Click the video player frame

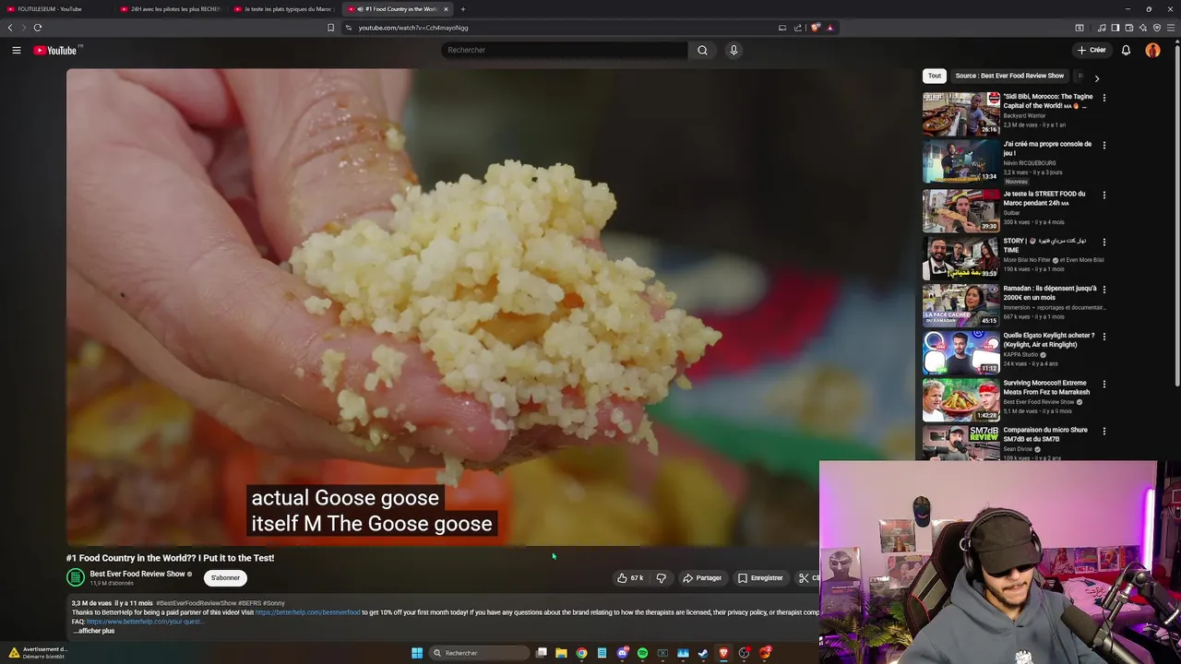click(x=490, y=307)
